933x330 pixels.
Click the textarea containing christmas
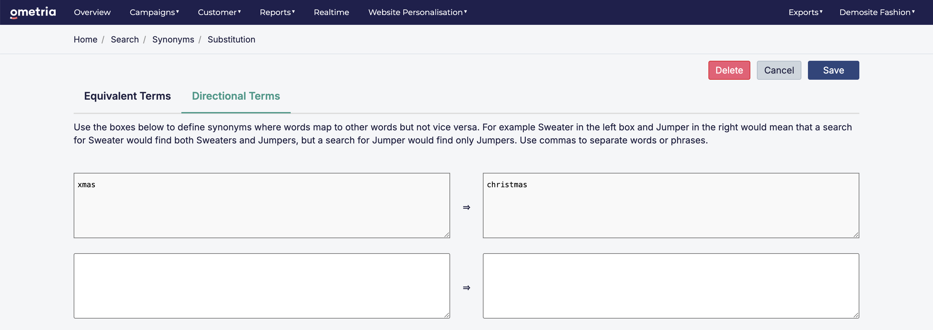[x=671, y=205]
